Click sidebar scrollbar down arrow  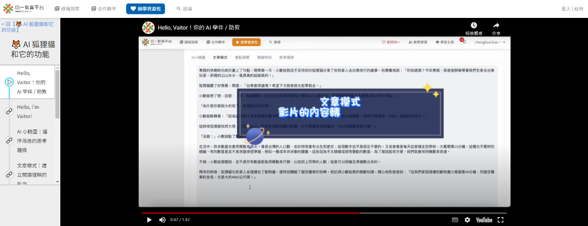pyautogui.click(x=57, y=182)
